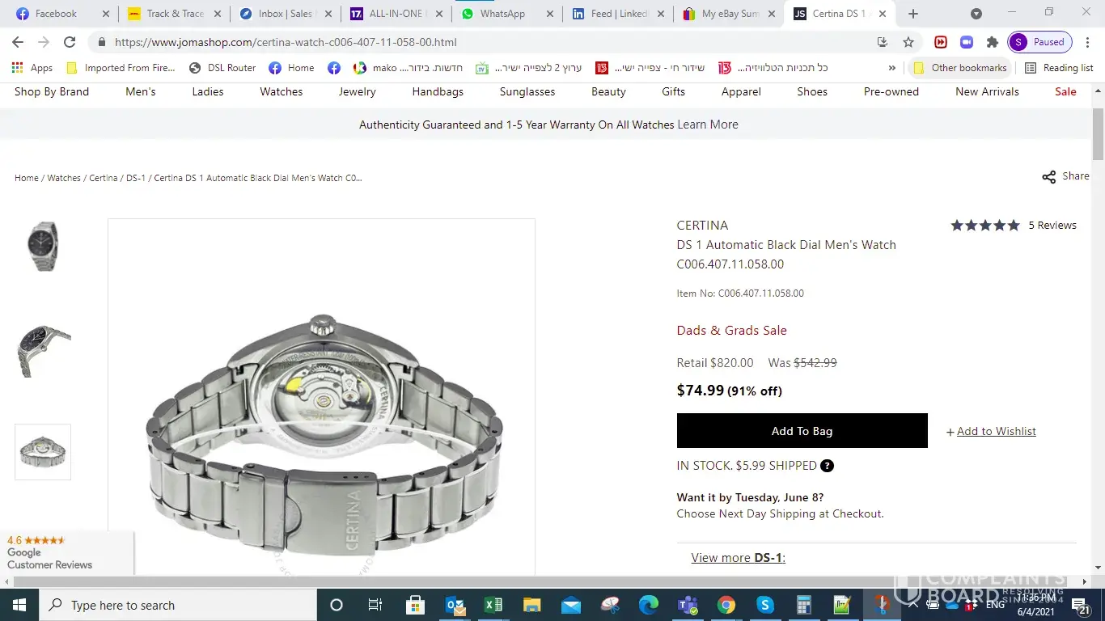Open the Watches menu
The height and width of the screenshot is (621, 1105).
[281, 91]
